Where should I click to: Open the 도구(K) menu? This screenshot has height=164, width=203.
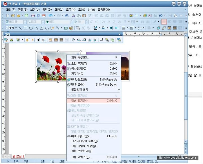pos(71,10)
